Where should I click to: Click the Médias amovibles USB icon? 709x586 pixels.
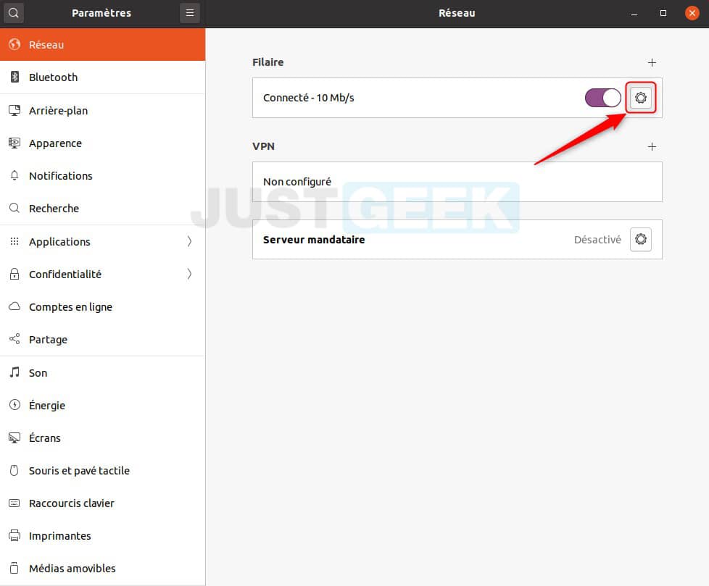click(14, 568)
